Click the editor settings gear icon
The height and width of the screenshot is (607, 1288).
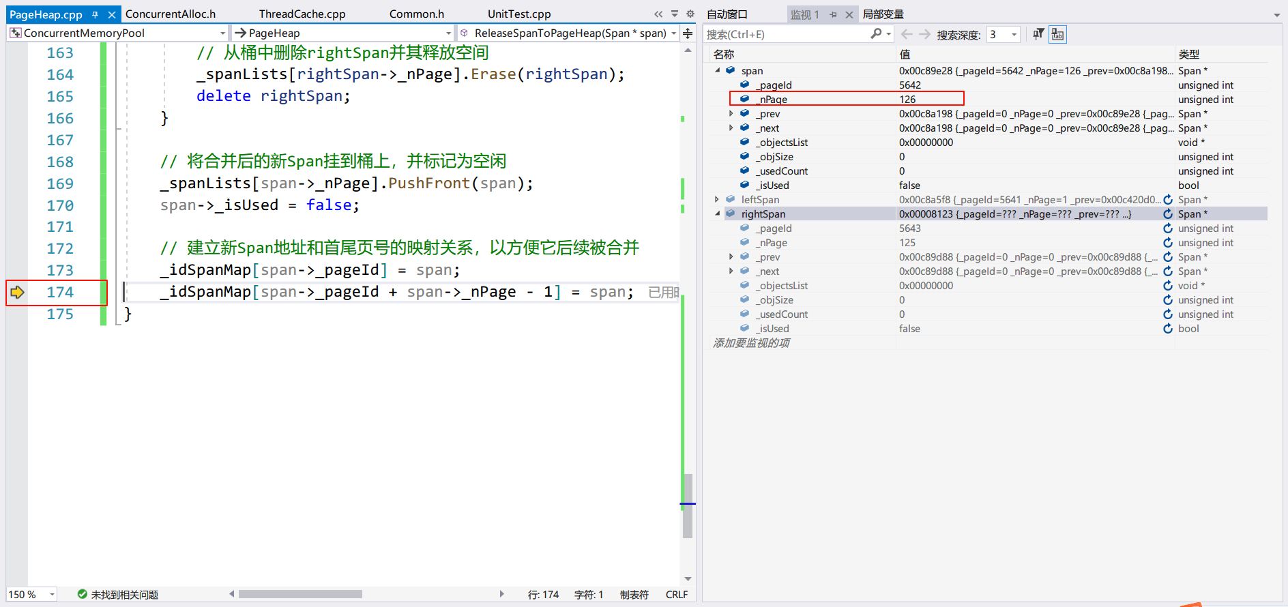[690, 14]
